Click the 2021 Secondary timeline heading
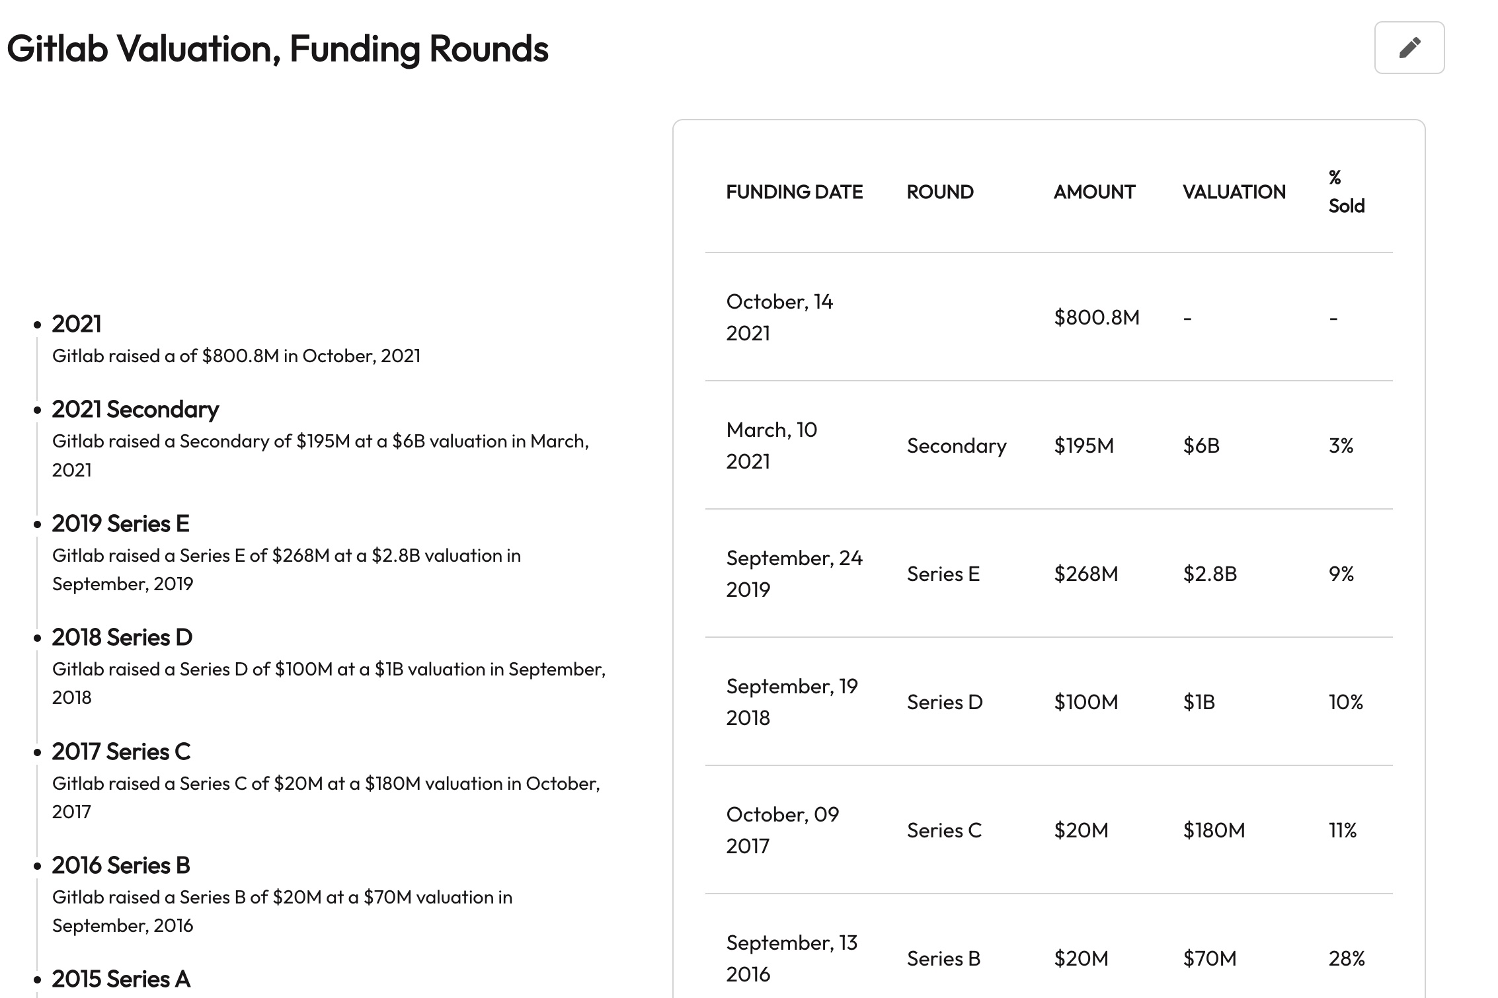The image size is (1498, 998). [136, 409]
